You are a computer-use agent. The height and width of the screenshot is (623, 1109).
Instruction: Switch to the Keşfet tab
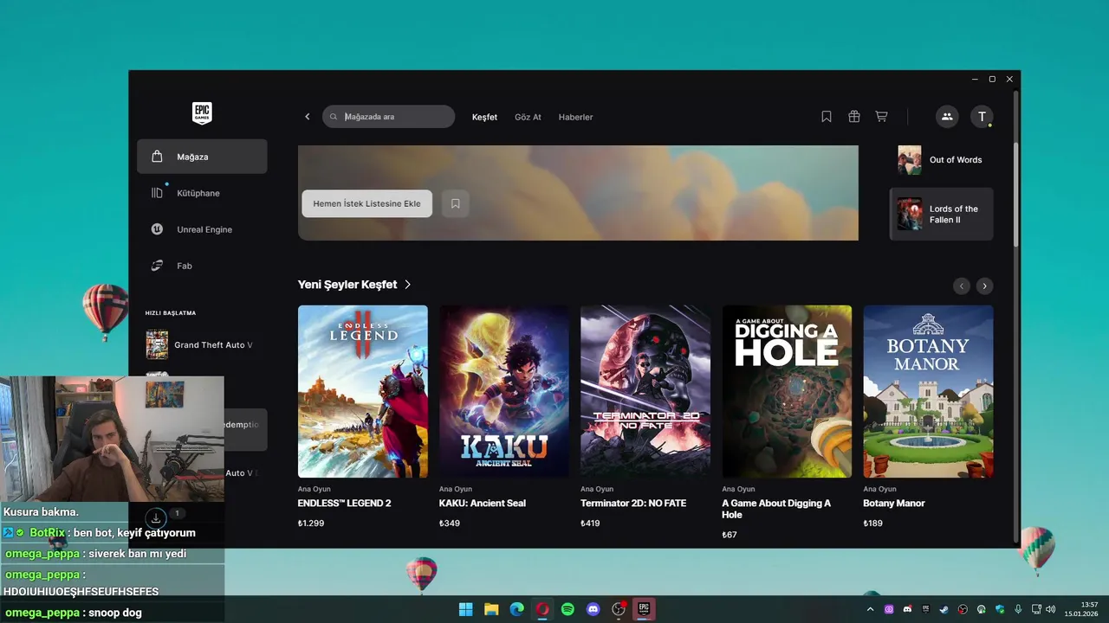pos(484,117)
